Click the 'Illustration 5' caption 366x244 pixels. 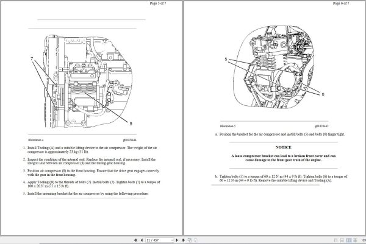pos(228,126)
